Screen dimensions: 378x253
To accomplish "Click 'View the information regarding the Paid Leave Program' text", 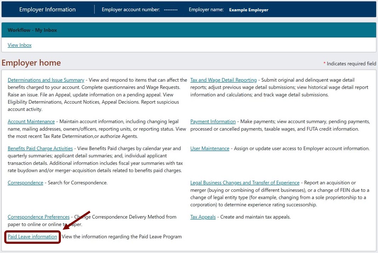I will [x=122, y=237].
